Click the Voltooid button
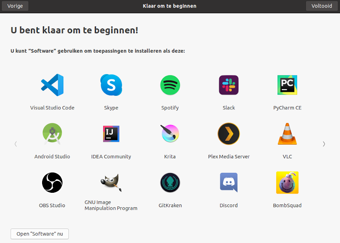 pos(321,6)
